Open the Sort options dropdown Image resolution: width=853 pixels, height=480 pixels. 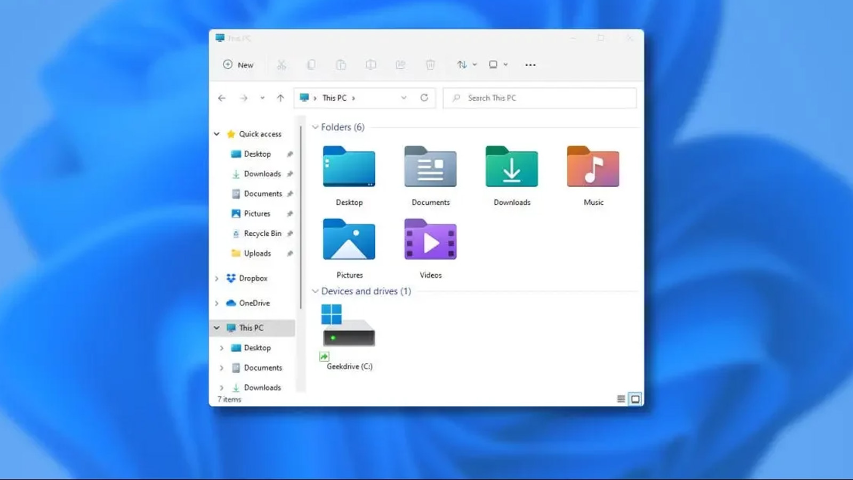(x=466, y=65)
